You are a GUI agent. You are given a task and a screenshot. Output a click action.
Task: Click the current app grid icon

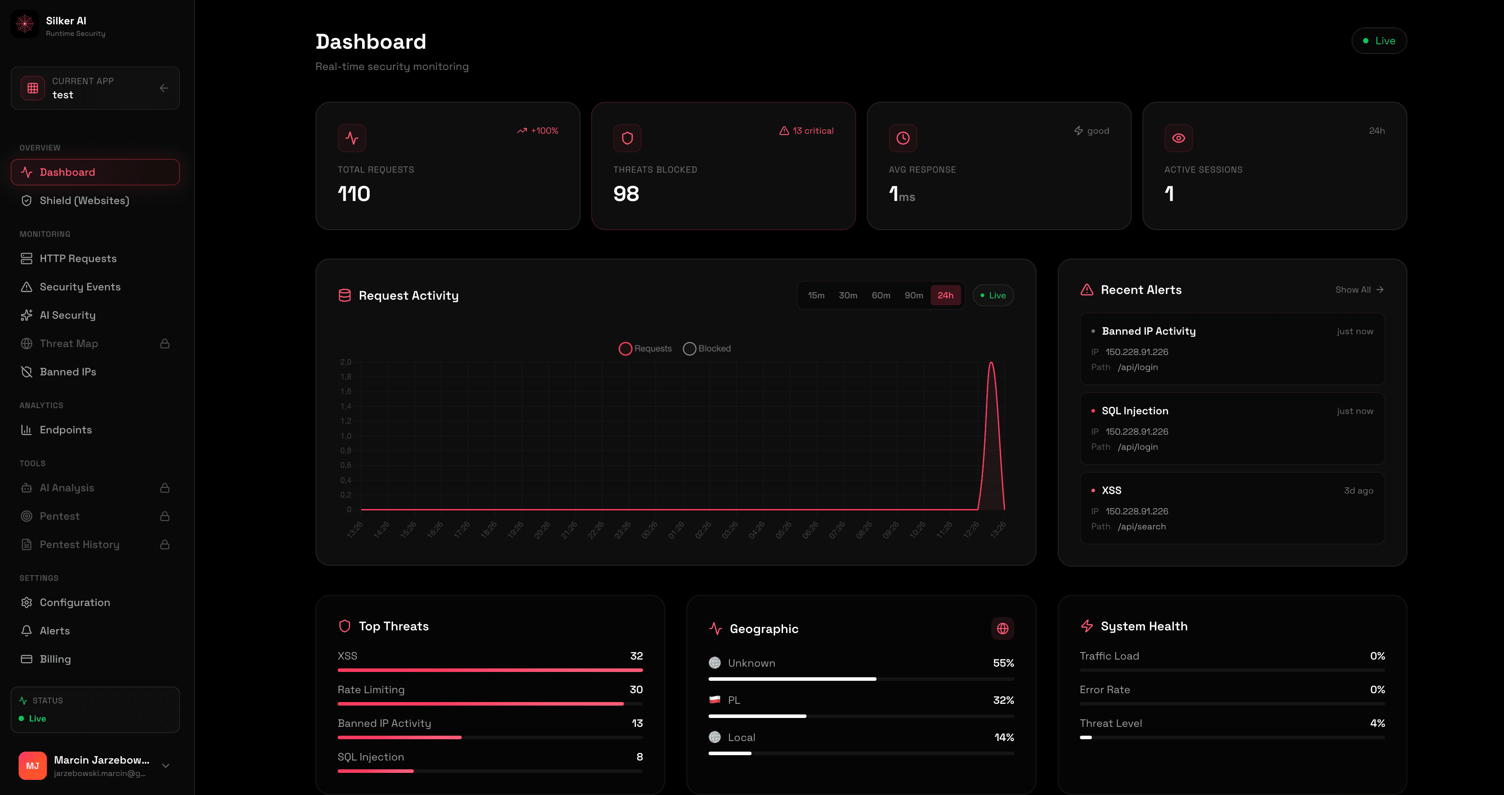click(33, 88)
